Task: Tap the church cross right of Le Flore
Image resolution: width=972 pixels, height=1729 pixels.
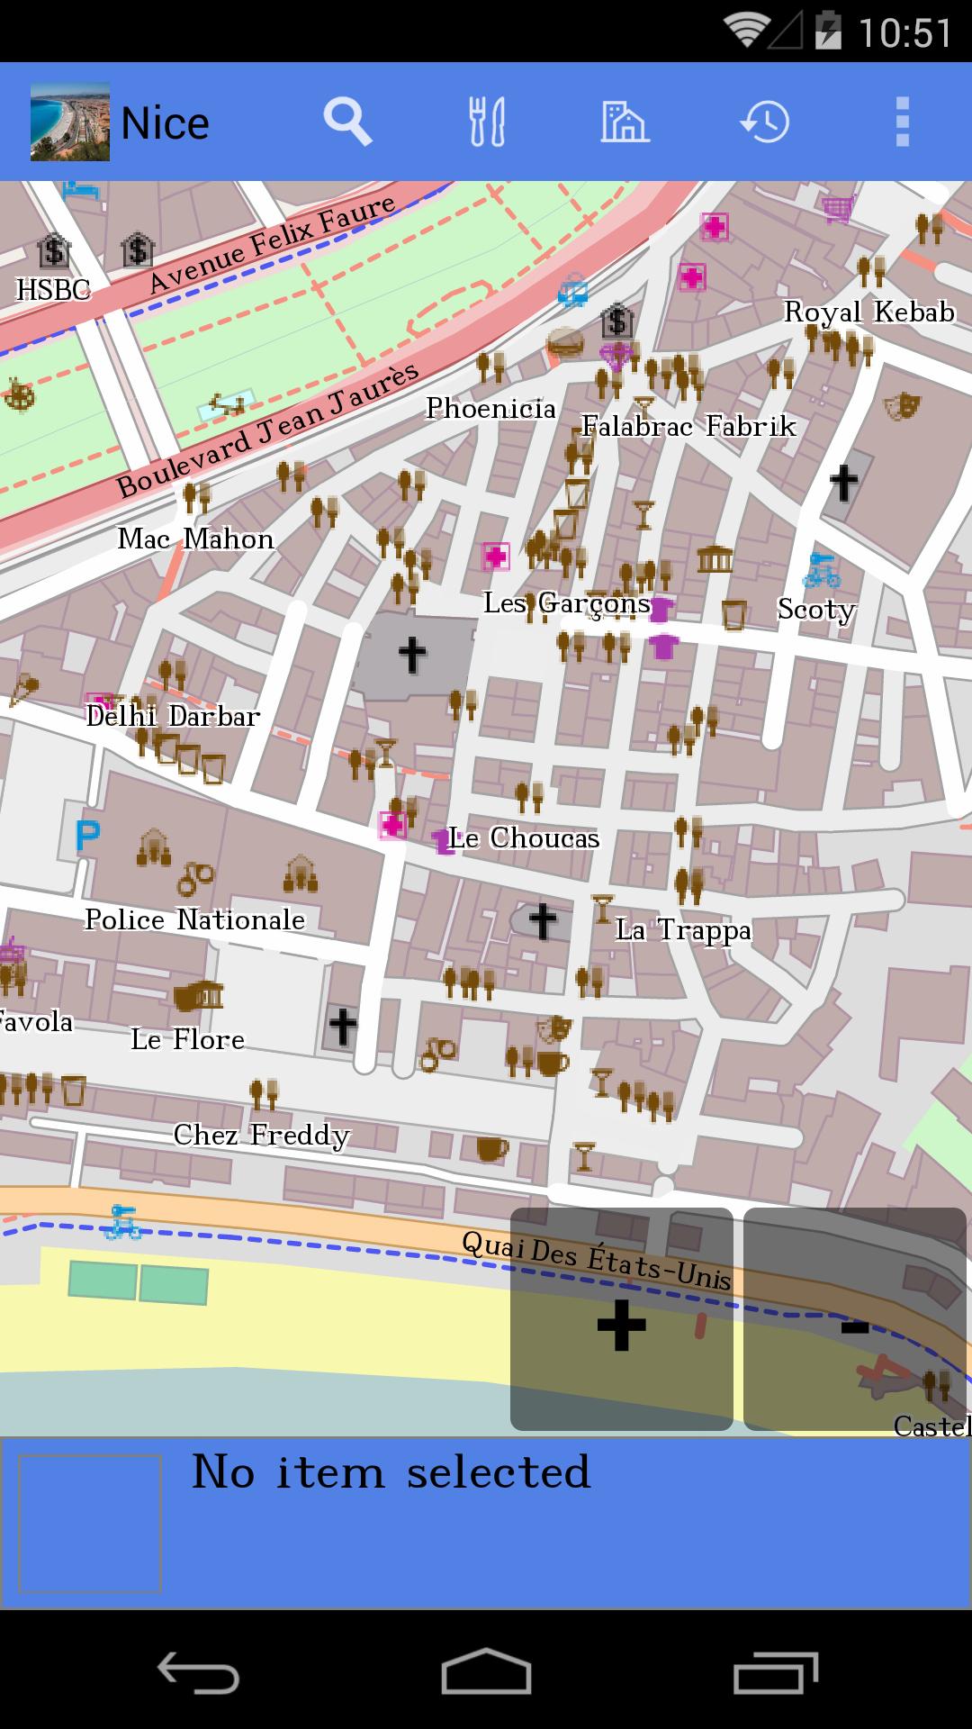Action: pyautogui.click(x=342, y=1026)
